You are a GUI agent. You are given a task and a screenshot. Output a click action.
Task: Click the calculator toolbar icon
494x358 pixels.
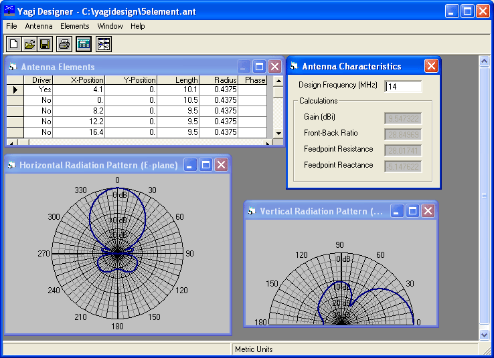coord(84,44)
